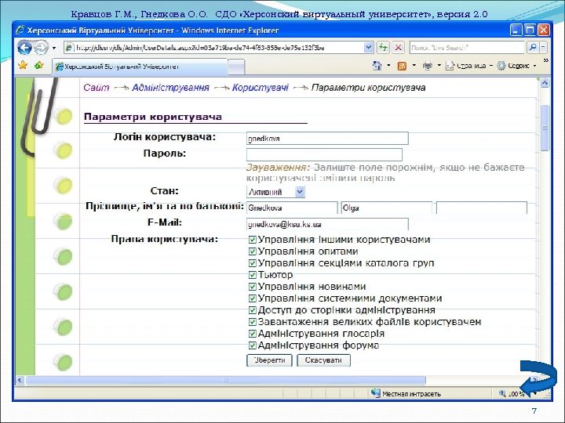Toggle the Тьютор checkbox
This screenshot has height=423, width=565.
pyautogui.click(x=253, y=275)
